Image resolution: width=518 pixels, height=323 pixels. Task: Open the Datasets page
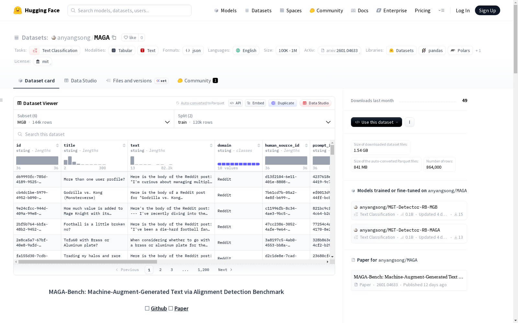(258, 10)
